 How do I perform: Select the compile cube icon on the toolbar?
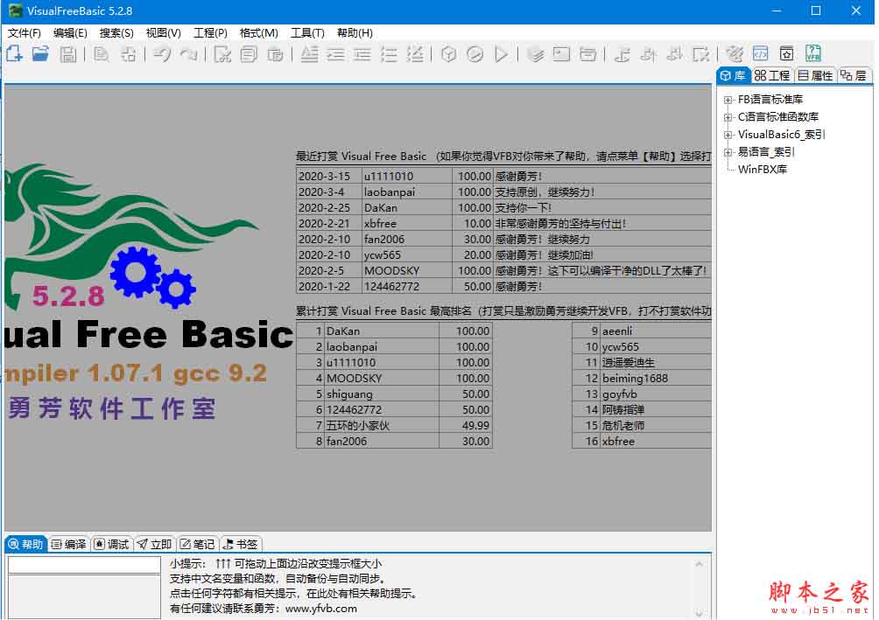click(450, 53)
